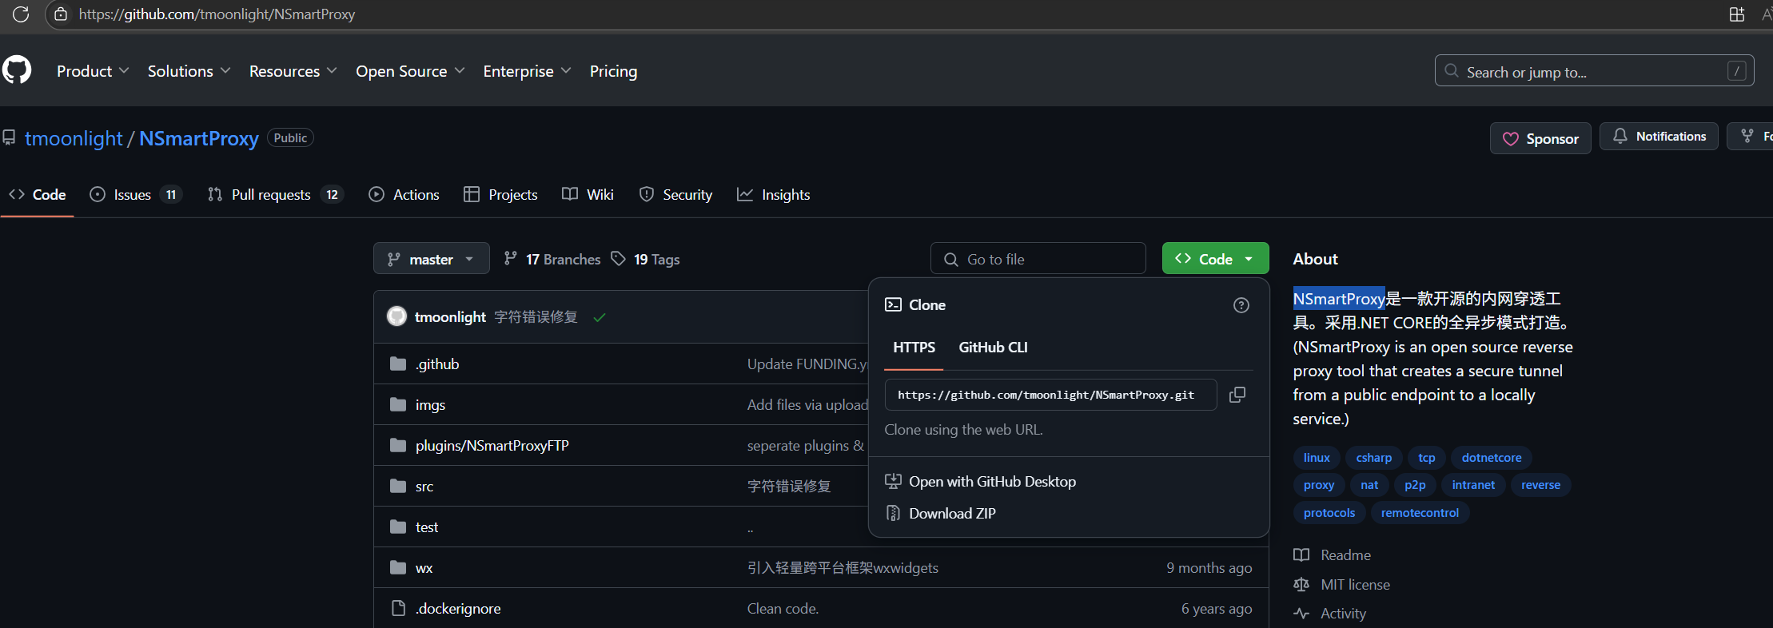Click the test folder icon
Image resolution: width=1773 pixels, height=628 pixels.
[398, 527]
